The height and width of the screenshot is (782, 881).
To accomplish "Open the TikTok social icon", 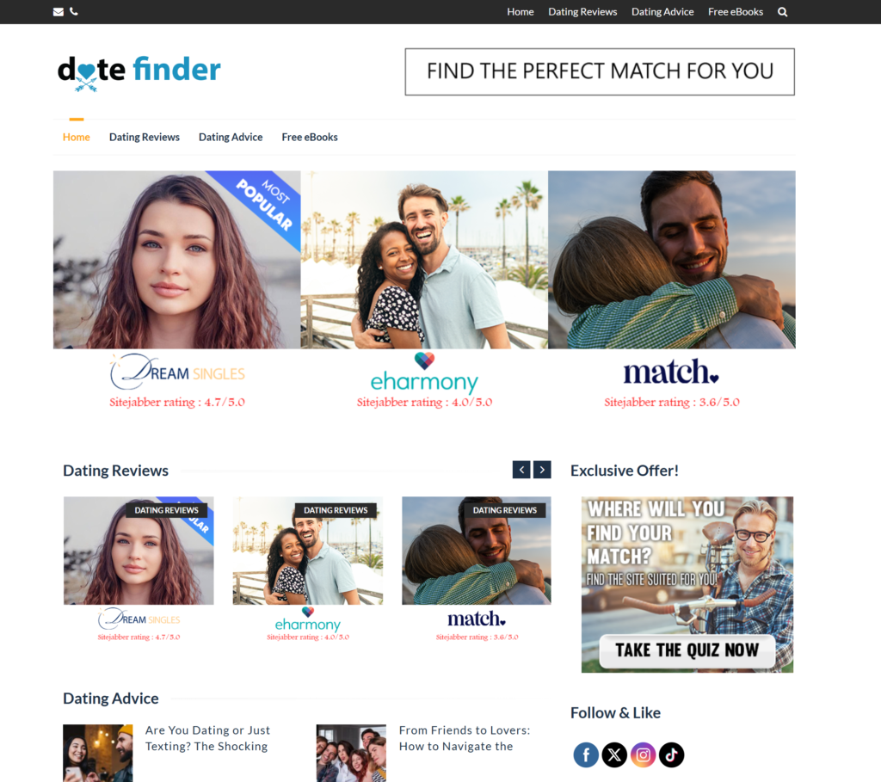I will tap(671, 754).
